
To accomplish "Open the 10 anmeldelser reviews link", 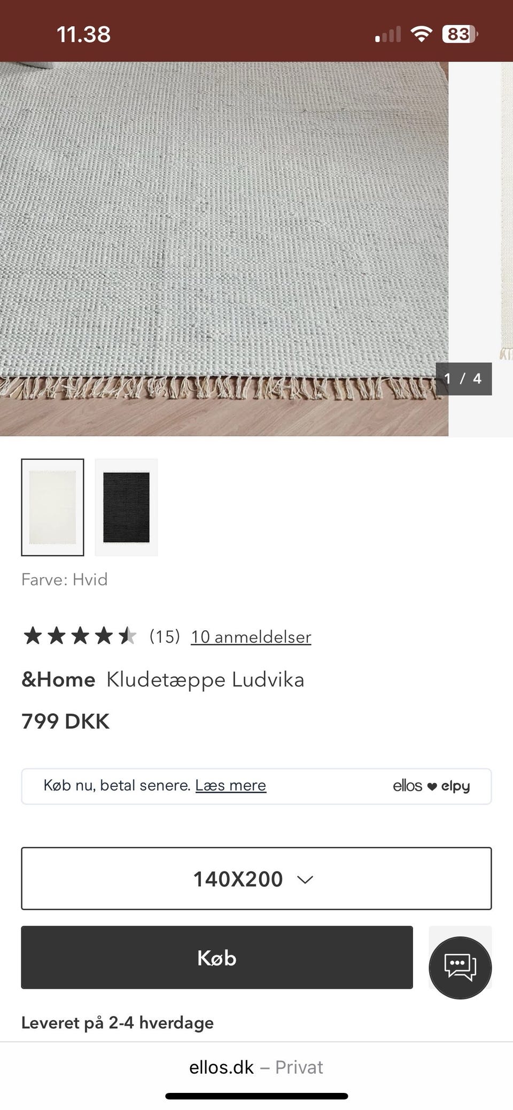I will point(251,637).
